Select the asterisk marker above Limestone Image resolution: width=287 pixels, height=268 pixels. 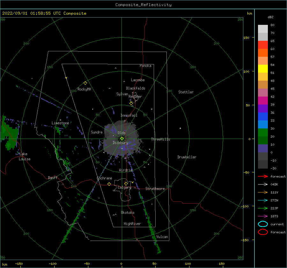pos(60,120)
